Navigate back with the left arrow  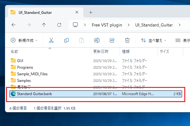click(x=14, y=25)
